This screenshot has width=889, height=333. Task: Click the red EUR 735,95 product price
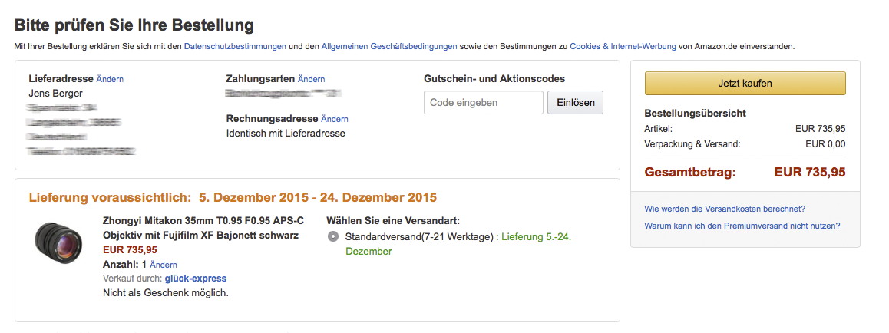pyautogui.click(x=130, y=250)
